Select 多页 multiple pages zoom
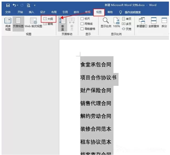Screen dimensions: 170x155 pyautogui.click(x=127, y=24)
